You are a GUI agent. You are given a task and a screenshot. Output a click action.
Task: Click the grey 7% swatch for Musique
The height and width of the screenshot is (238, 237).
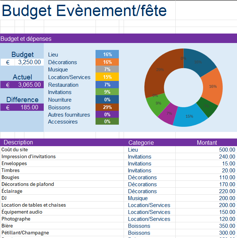click(107, 69)
